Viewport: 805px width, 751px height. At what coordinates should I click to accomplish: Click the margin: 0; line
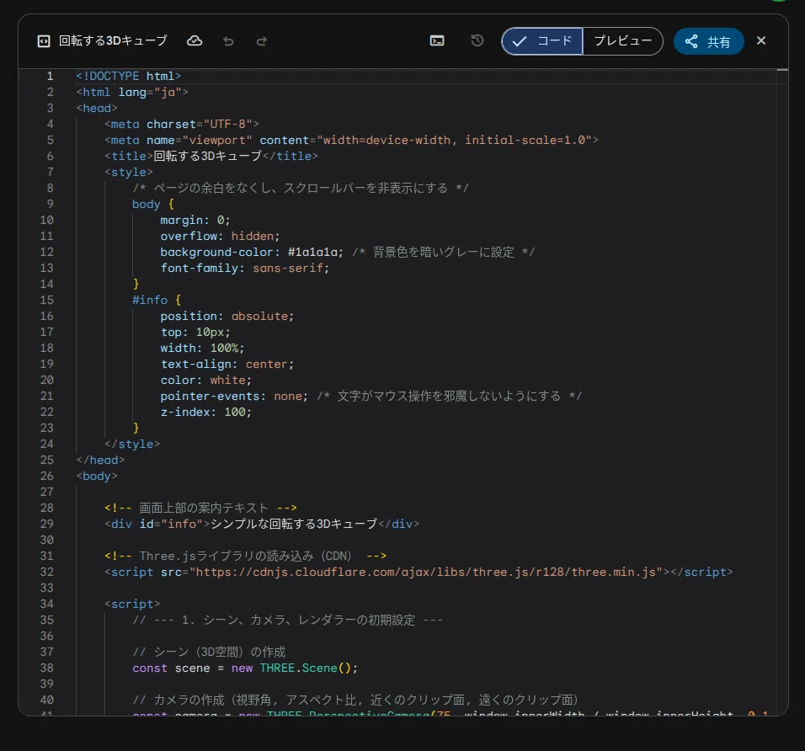click(195, 220)
